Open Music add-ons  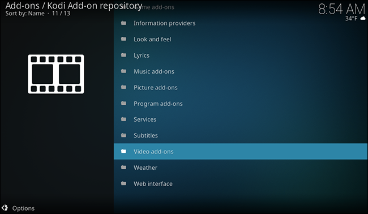point(241,71)
